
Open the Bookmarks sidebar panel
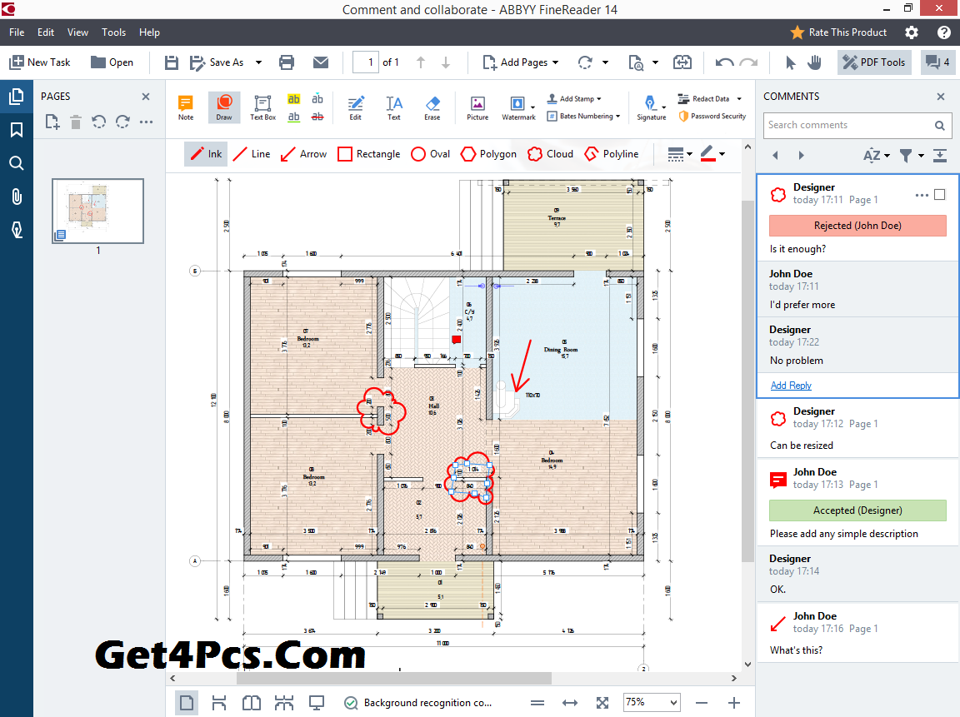point(16,130)
